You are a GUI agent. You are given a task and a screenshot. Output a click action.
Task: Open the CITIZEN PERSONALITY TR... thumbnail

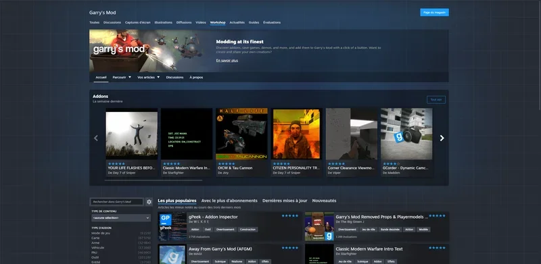(x=297, y=134)
